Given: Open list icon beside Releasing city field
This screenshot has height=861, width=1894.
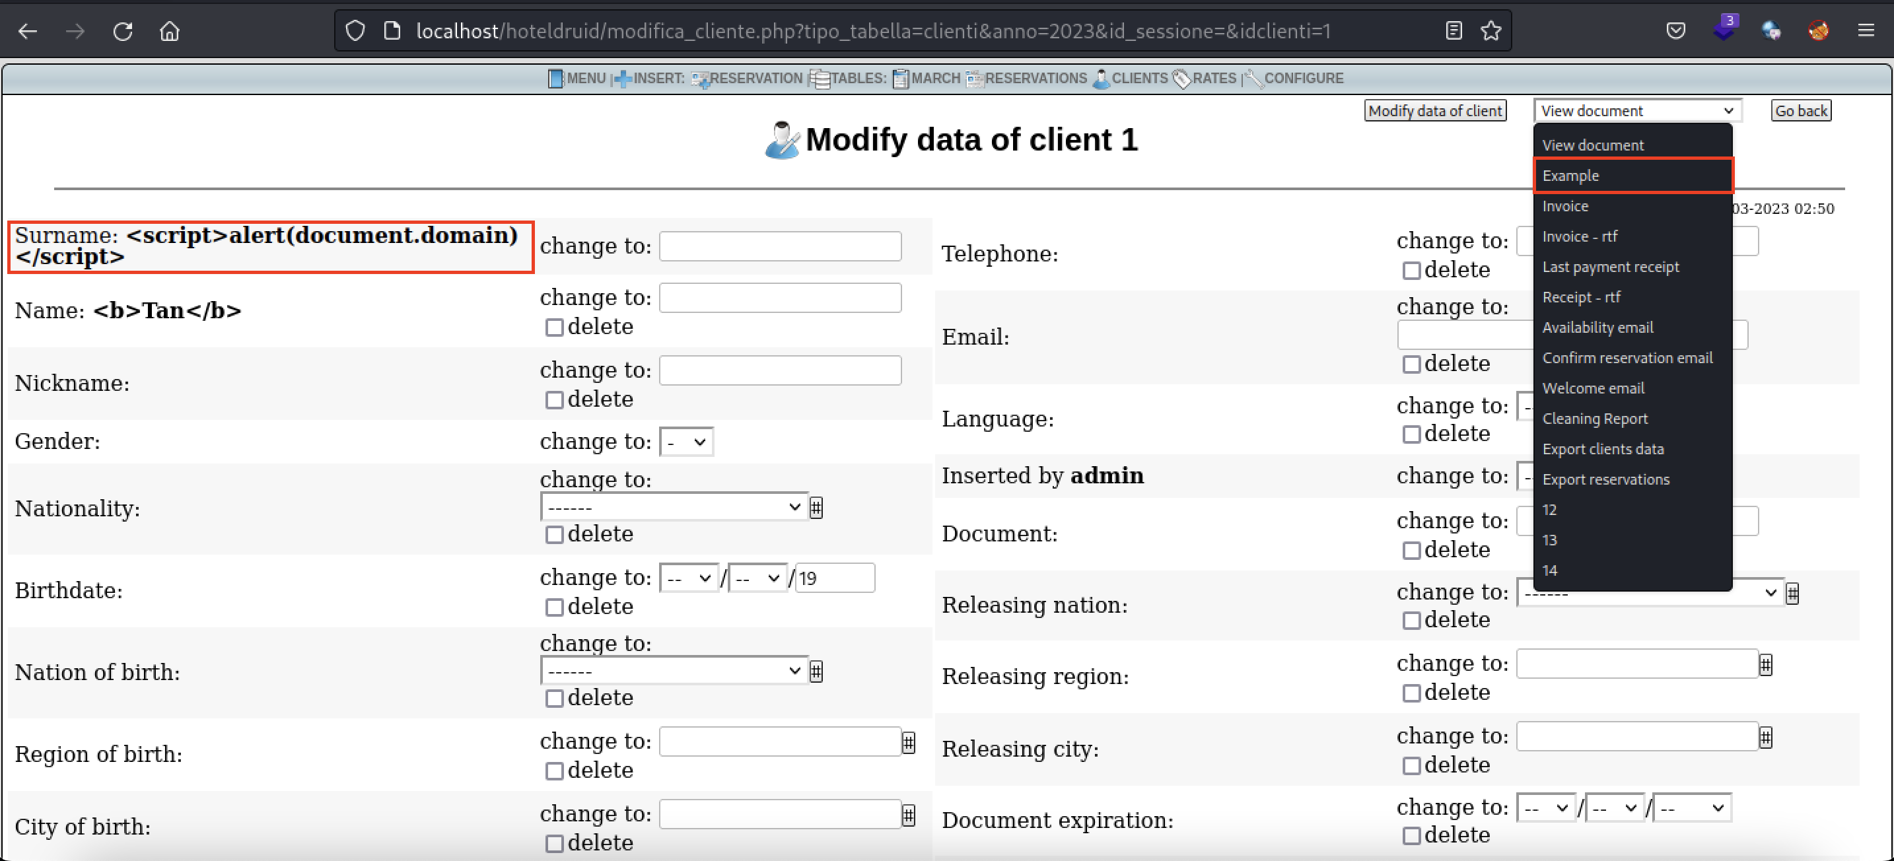Looking at the screenshot, I should 1766,737.
